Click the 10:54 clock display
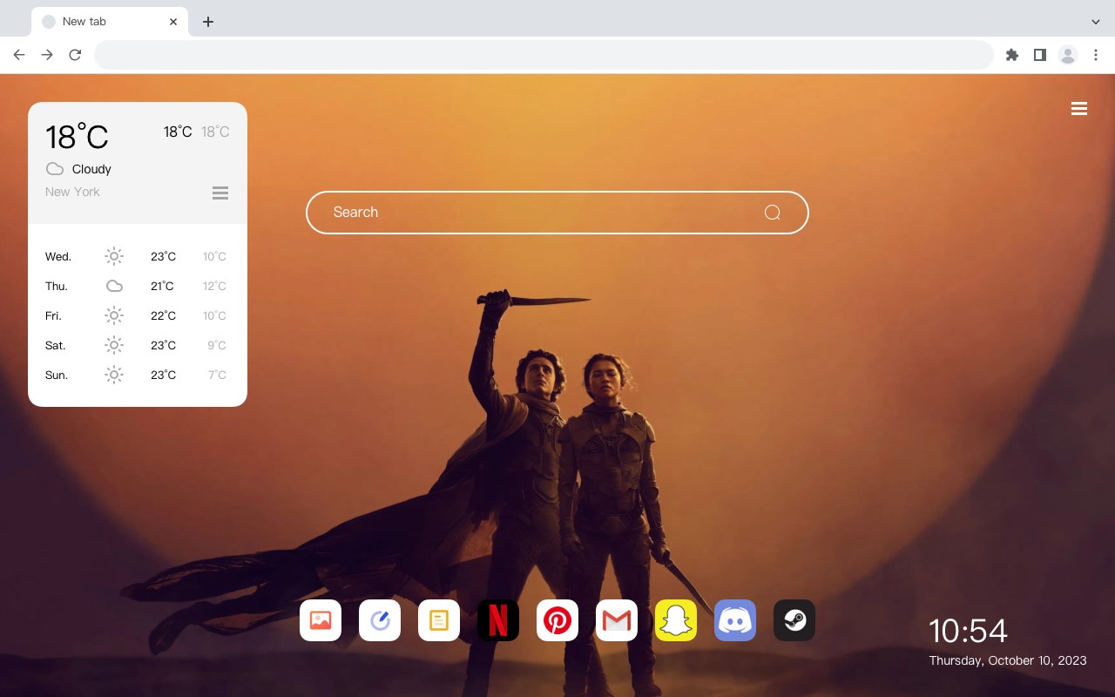Image resolution: width=1115 pixels, height=697 pixels. click(x=968, y=631)
